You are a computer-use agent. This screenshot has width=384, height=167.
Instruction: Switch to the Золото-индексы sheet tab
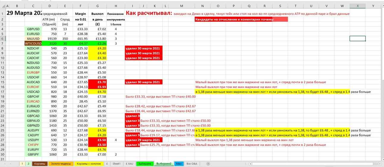pyautogui.click(x=60, y=164)
